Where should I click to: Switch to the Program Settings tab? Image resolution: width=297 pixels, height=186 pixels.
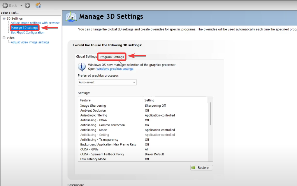(x=112, y=57)
